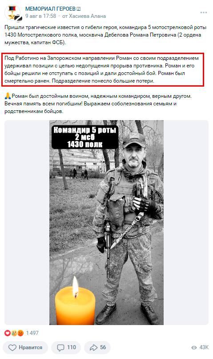Open the comments button showing 110
Viewport: 213px width, 359px height.
[66, 347]
